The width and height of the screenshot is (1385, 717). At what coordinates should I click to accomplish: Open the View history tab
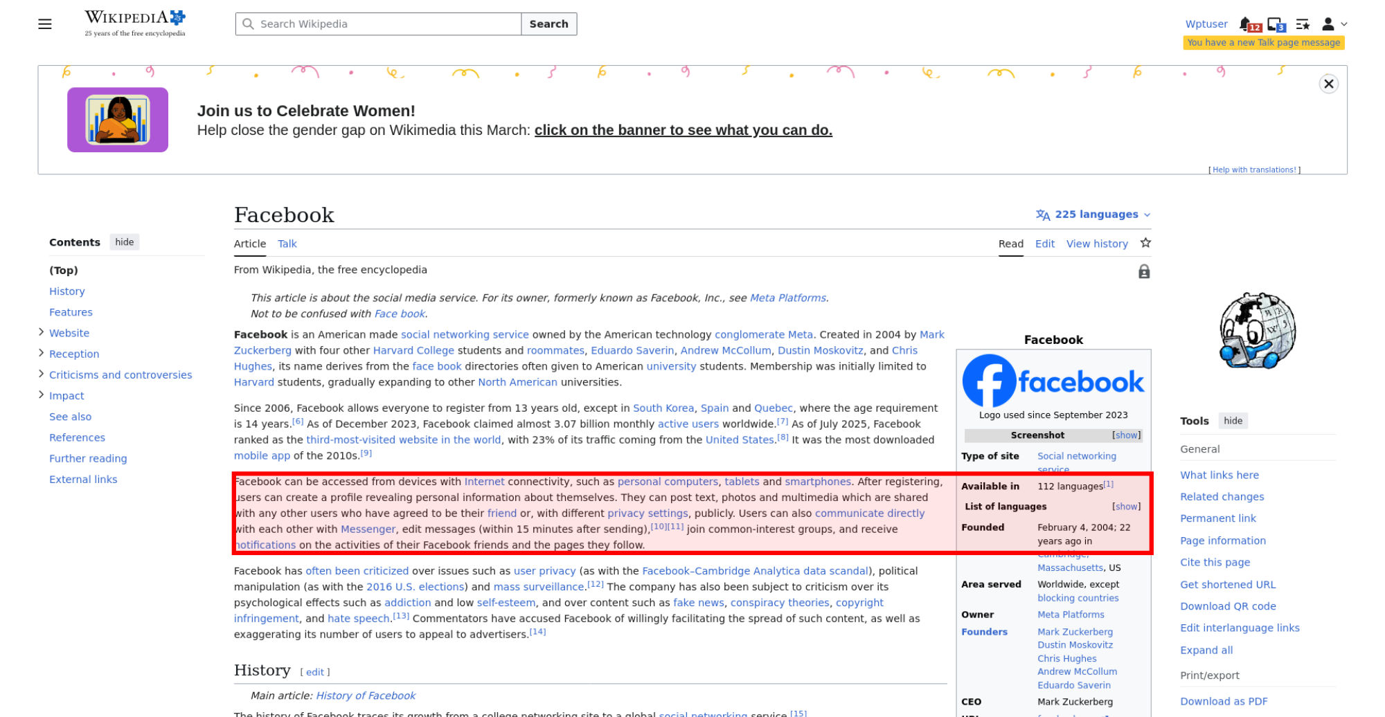coord(1097,244)
